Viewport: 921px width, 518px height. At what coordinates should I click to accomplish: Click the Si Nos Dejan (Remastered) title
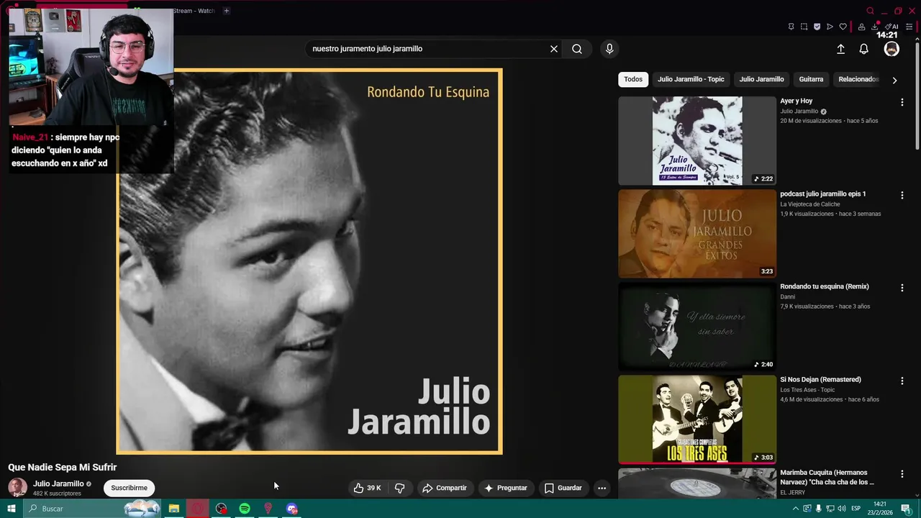coord(820,380)
